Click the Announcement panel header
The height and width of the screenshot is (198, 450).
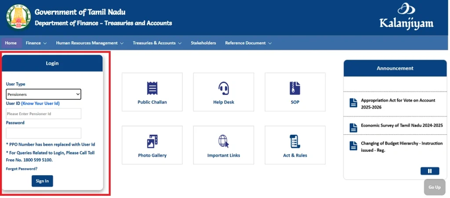(x=395, y=68)
